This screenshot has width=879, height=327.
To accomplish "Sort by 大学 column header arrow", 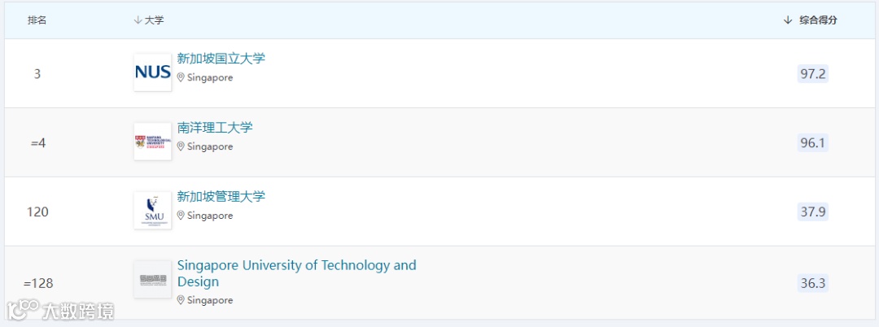I will pyautogui.click(x=138, y=20).
